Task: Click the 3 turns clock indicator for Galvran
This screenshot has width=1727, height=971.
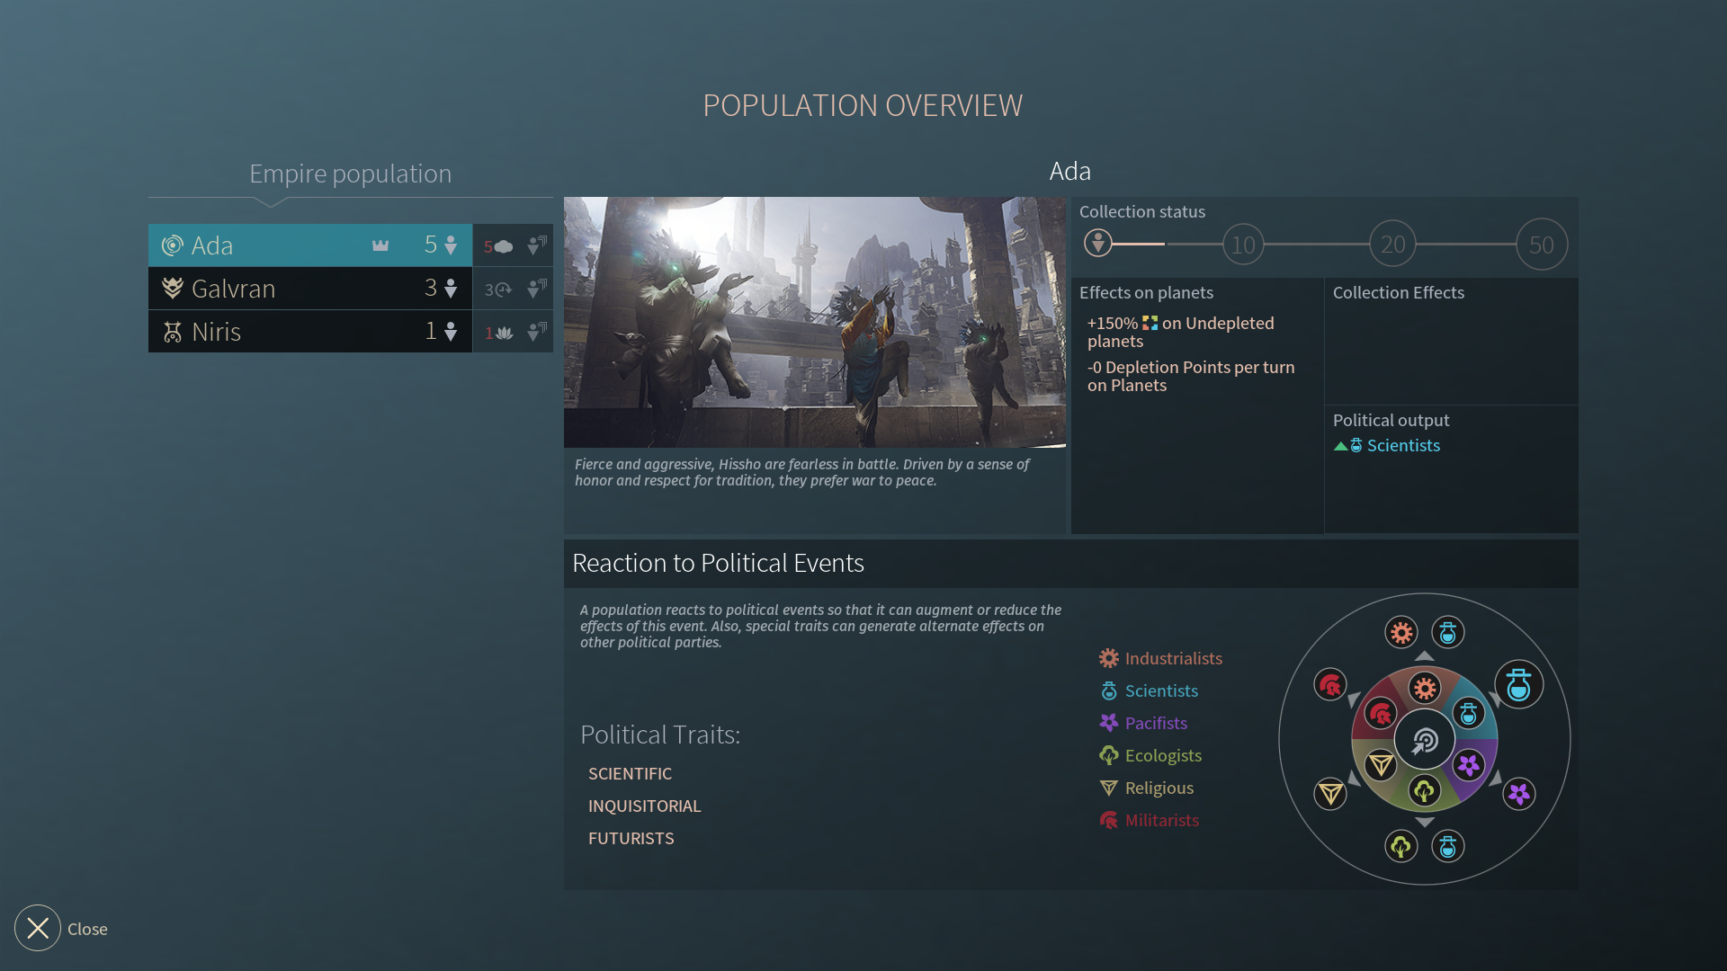Action: [x=498, y=290]
